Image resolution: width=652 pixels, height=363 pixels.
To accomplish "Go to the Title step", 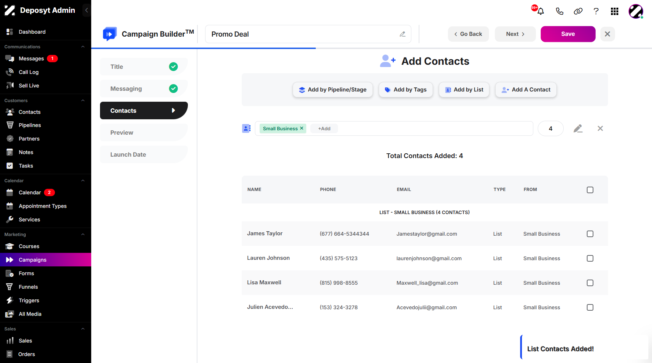I will pyautogui.click(x=144, y=67).
